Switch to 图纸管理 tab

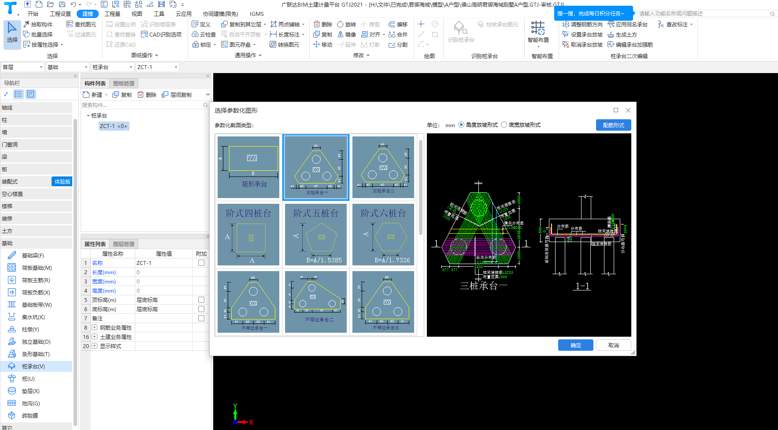click(x=124, y=83)
